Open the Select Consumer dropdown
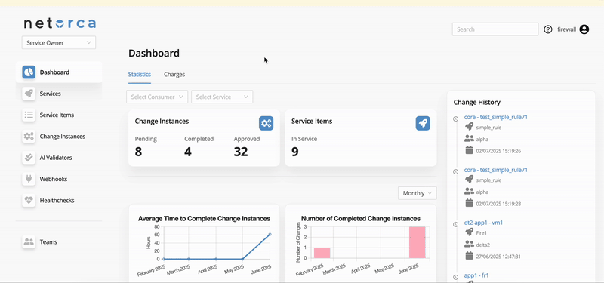Viewport: 604px width, 283px height. click(157, 97)
